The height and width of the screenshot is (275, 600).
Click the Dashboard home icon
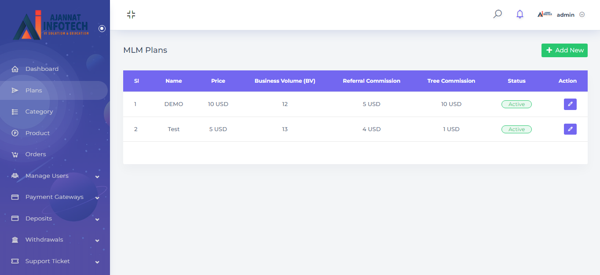pyautogui.click(x=15, y=69)
